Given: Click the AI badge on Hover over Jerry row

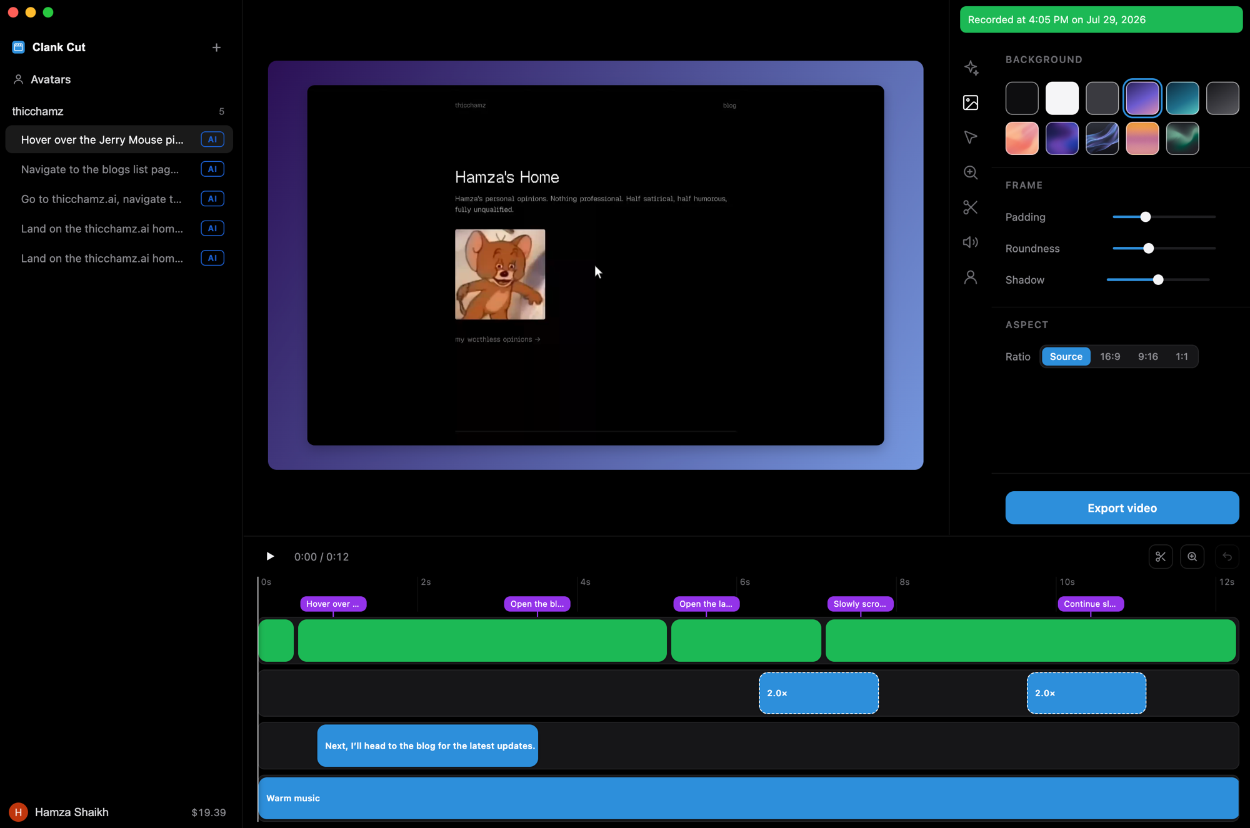Looking at the screenshot, I should pos(212,139).
